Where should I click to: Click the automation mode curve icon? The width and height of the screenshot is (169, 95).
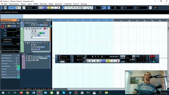[x=24, y=8]
